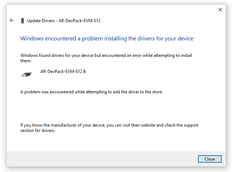Click the word 'them.' on the second line

pyautogui.click(x=26, y=61)
